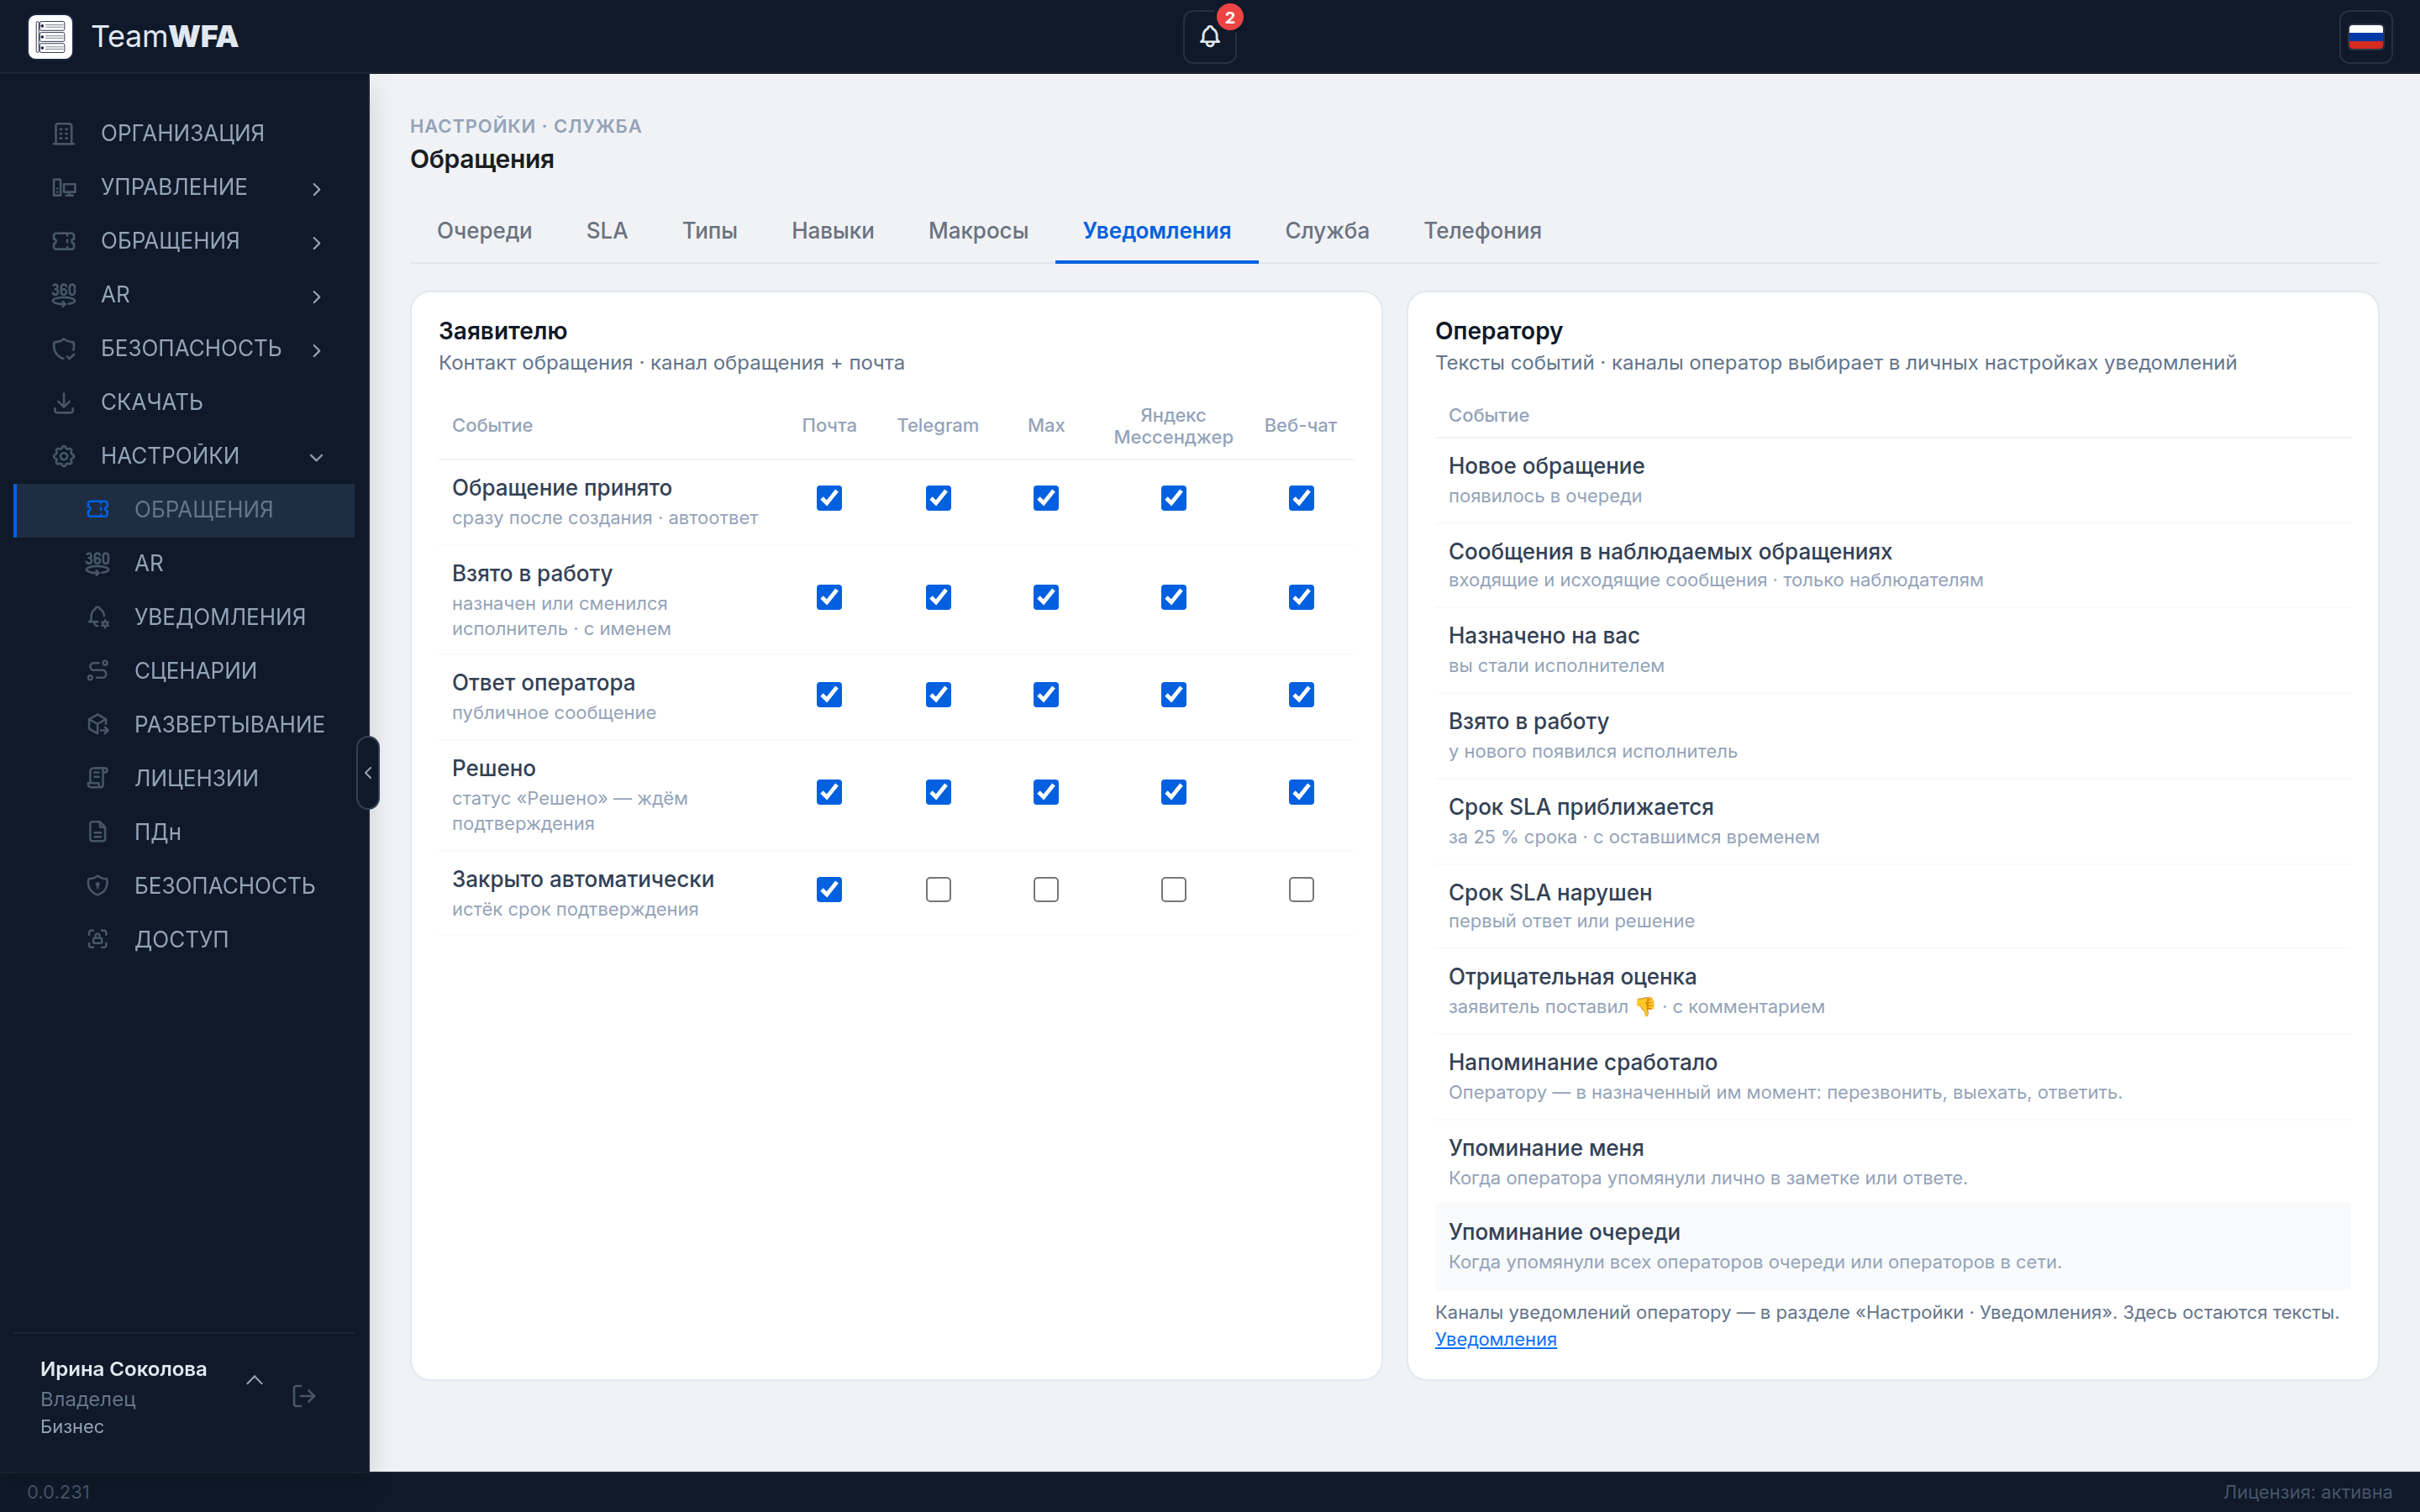Image resolution: width=2420 pixels, height=1512 pixels.
Task: Switch to the SLA tab
Action: point(607,231)
